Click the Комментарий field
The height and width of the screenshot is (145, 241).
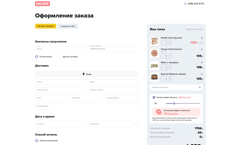[86, 106]
